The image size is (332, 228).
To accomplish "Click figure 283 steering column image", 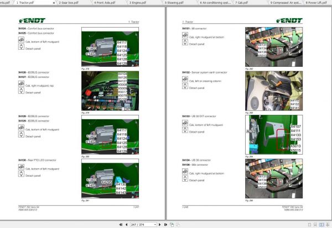I will (274, 91).
